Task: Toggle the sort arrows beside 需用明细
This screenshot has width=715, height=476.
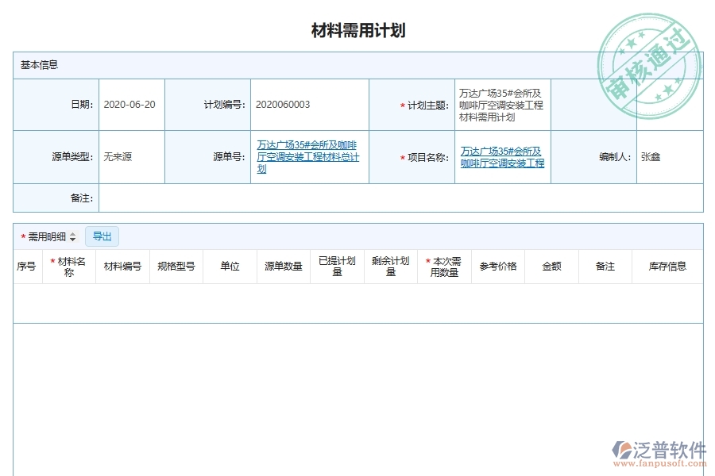Action: (71, 236)
